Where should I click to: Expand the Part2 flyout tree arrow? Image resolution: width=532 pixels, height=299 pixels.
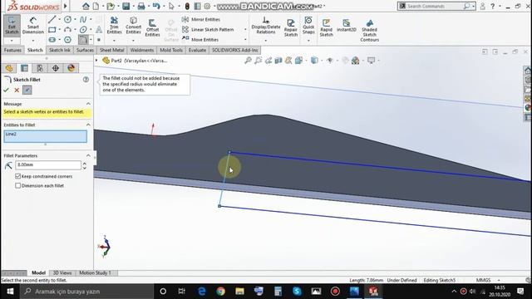pos(96,61)
